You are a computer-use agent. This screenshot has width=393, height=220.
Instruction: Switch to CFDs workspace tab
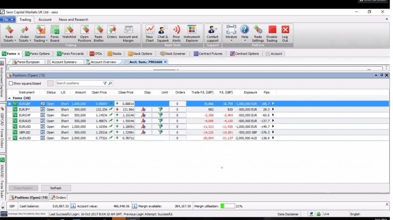tap(96, 54)
